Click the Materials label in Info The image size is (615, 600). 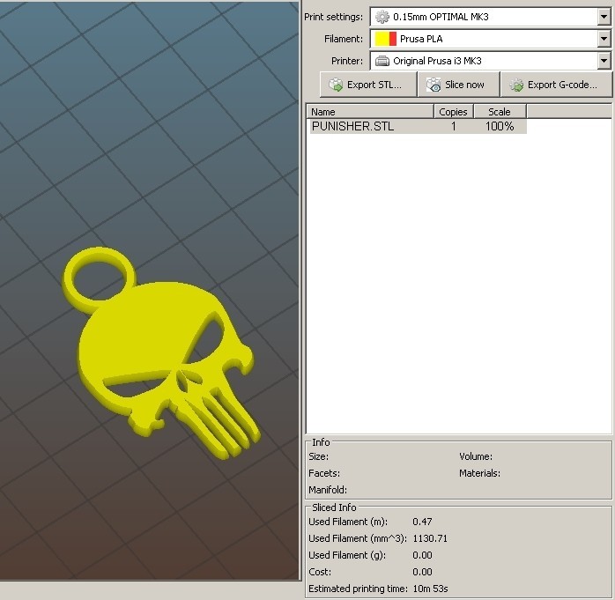pyautogui.click(x=479, y=473)
